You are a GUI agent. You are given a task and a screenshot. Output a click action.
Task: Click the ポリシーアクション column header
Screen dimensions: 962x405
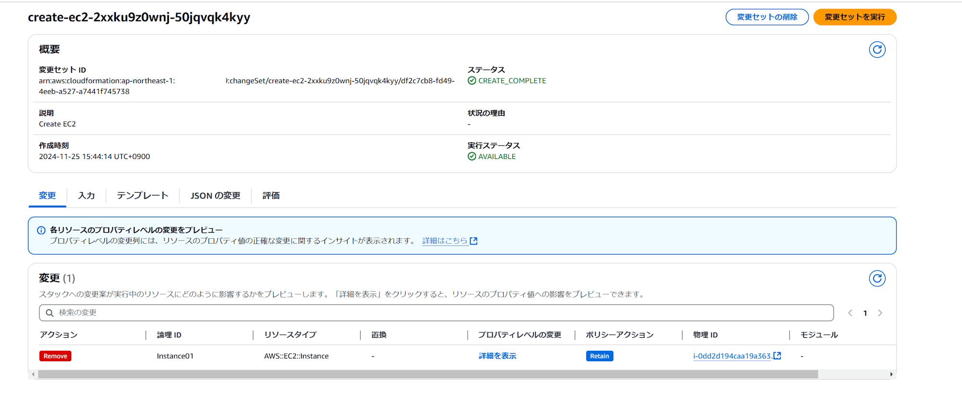tap(620, 335)
